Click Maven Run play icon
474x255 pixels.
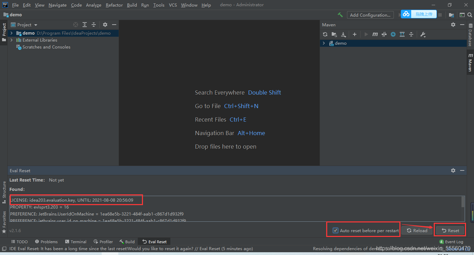point(366,34)
